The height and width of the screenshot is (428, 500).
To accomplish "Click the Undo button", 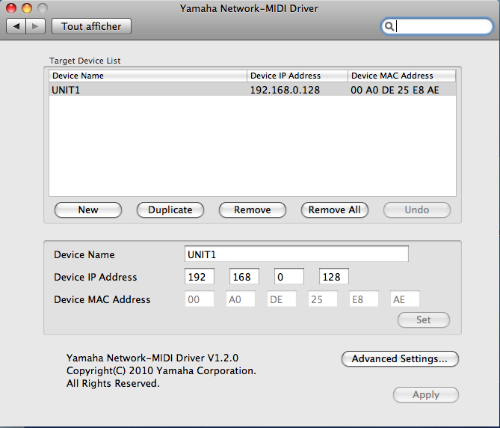I will coord(417,210).
